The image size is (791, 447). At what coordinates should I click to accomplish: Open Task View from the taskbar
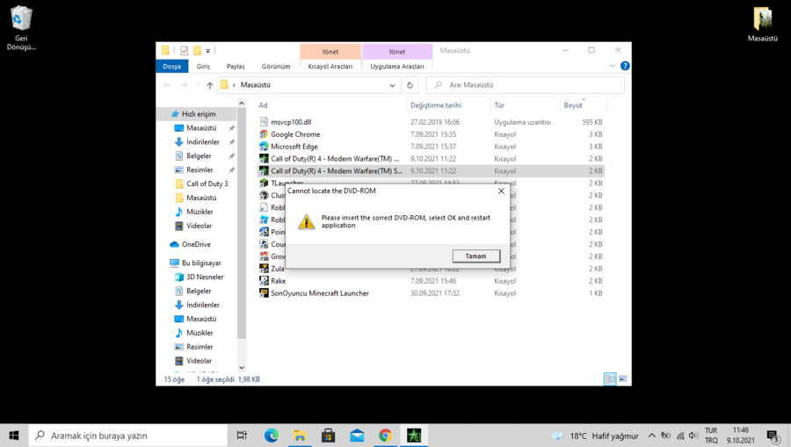click(243, 436)
